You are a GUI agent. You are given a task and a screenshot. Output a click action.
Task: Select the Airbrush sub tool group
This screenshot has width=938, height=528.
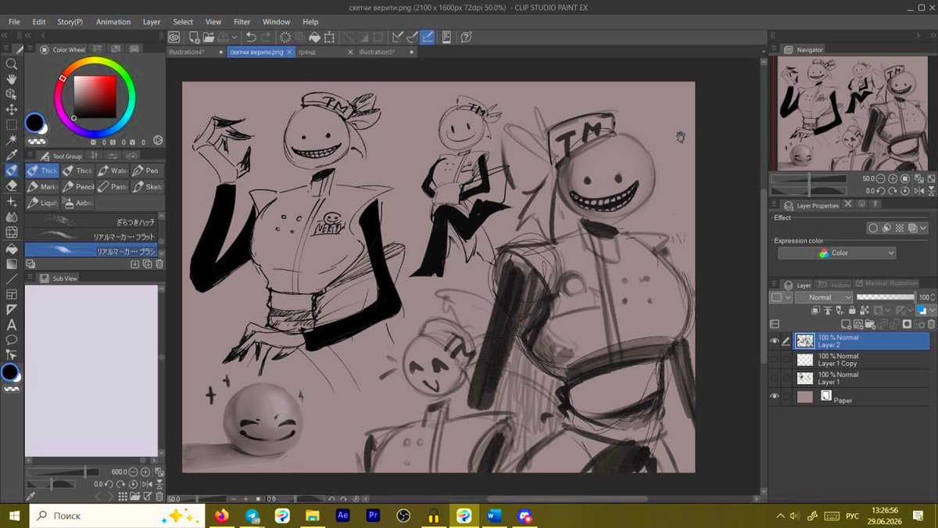[x=77, y=203]
